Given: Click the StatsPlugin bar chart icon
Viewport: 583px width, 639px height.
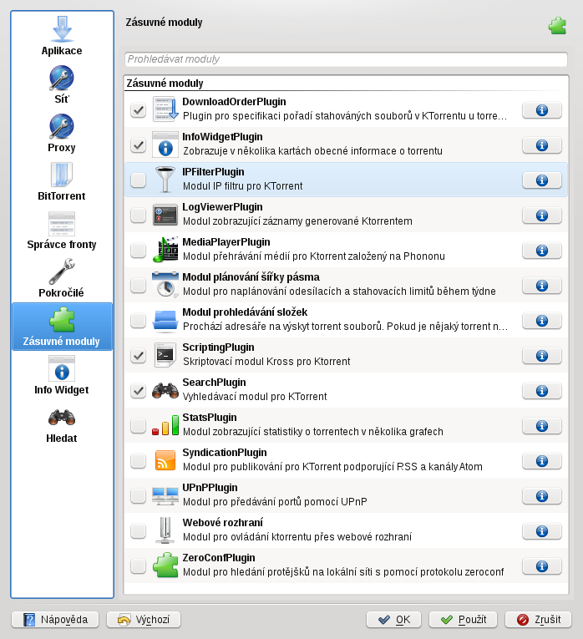Looking at the screenshot, I should click(165, 425).
